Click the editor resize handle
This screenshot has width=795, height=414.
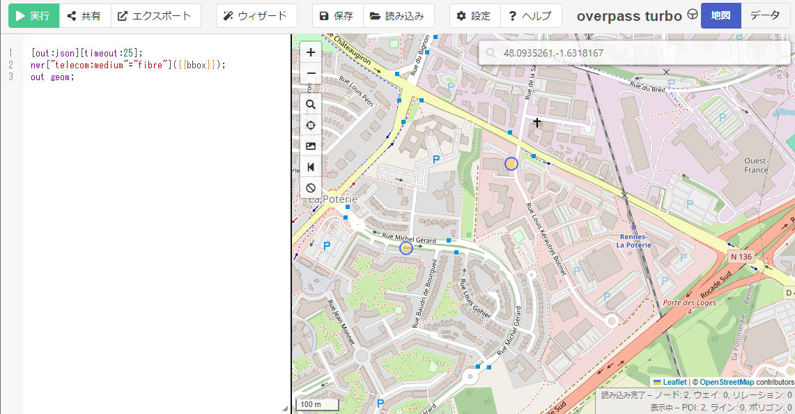[x=286, y=408]
